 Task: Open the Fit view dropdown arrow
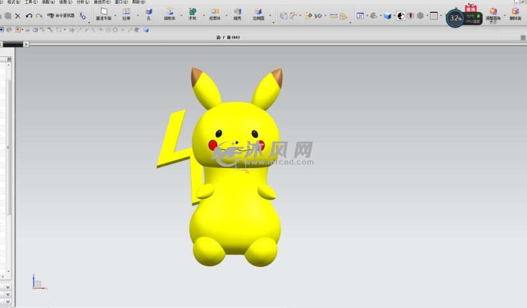coord(367,16)
